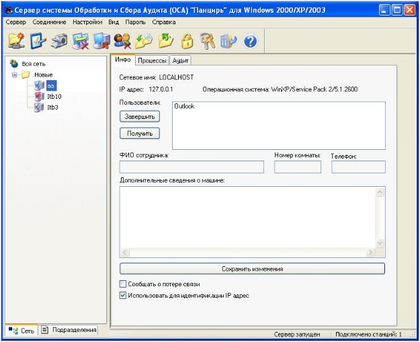
Task: Open help via blue question mark icon
Action: [x=250, y=42]
